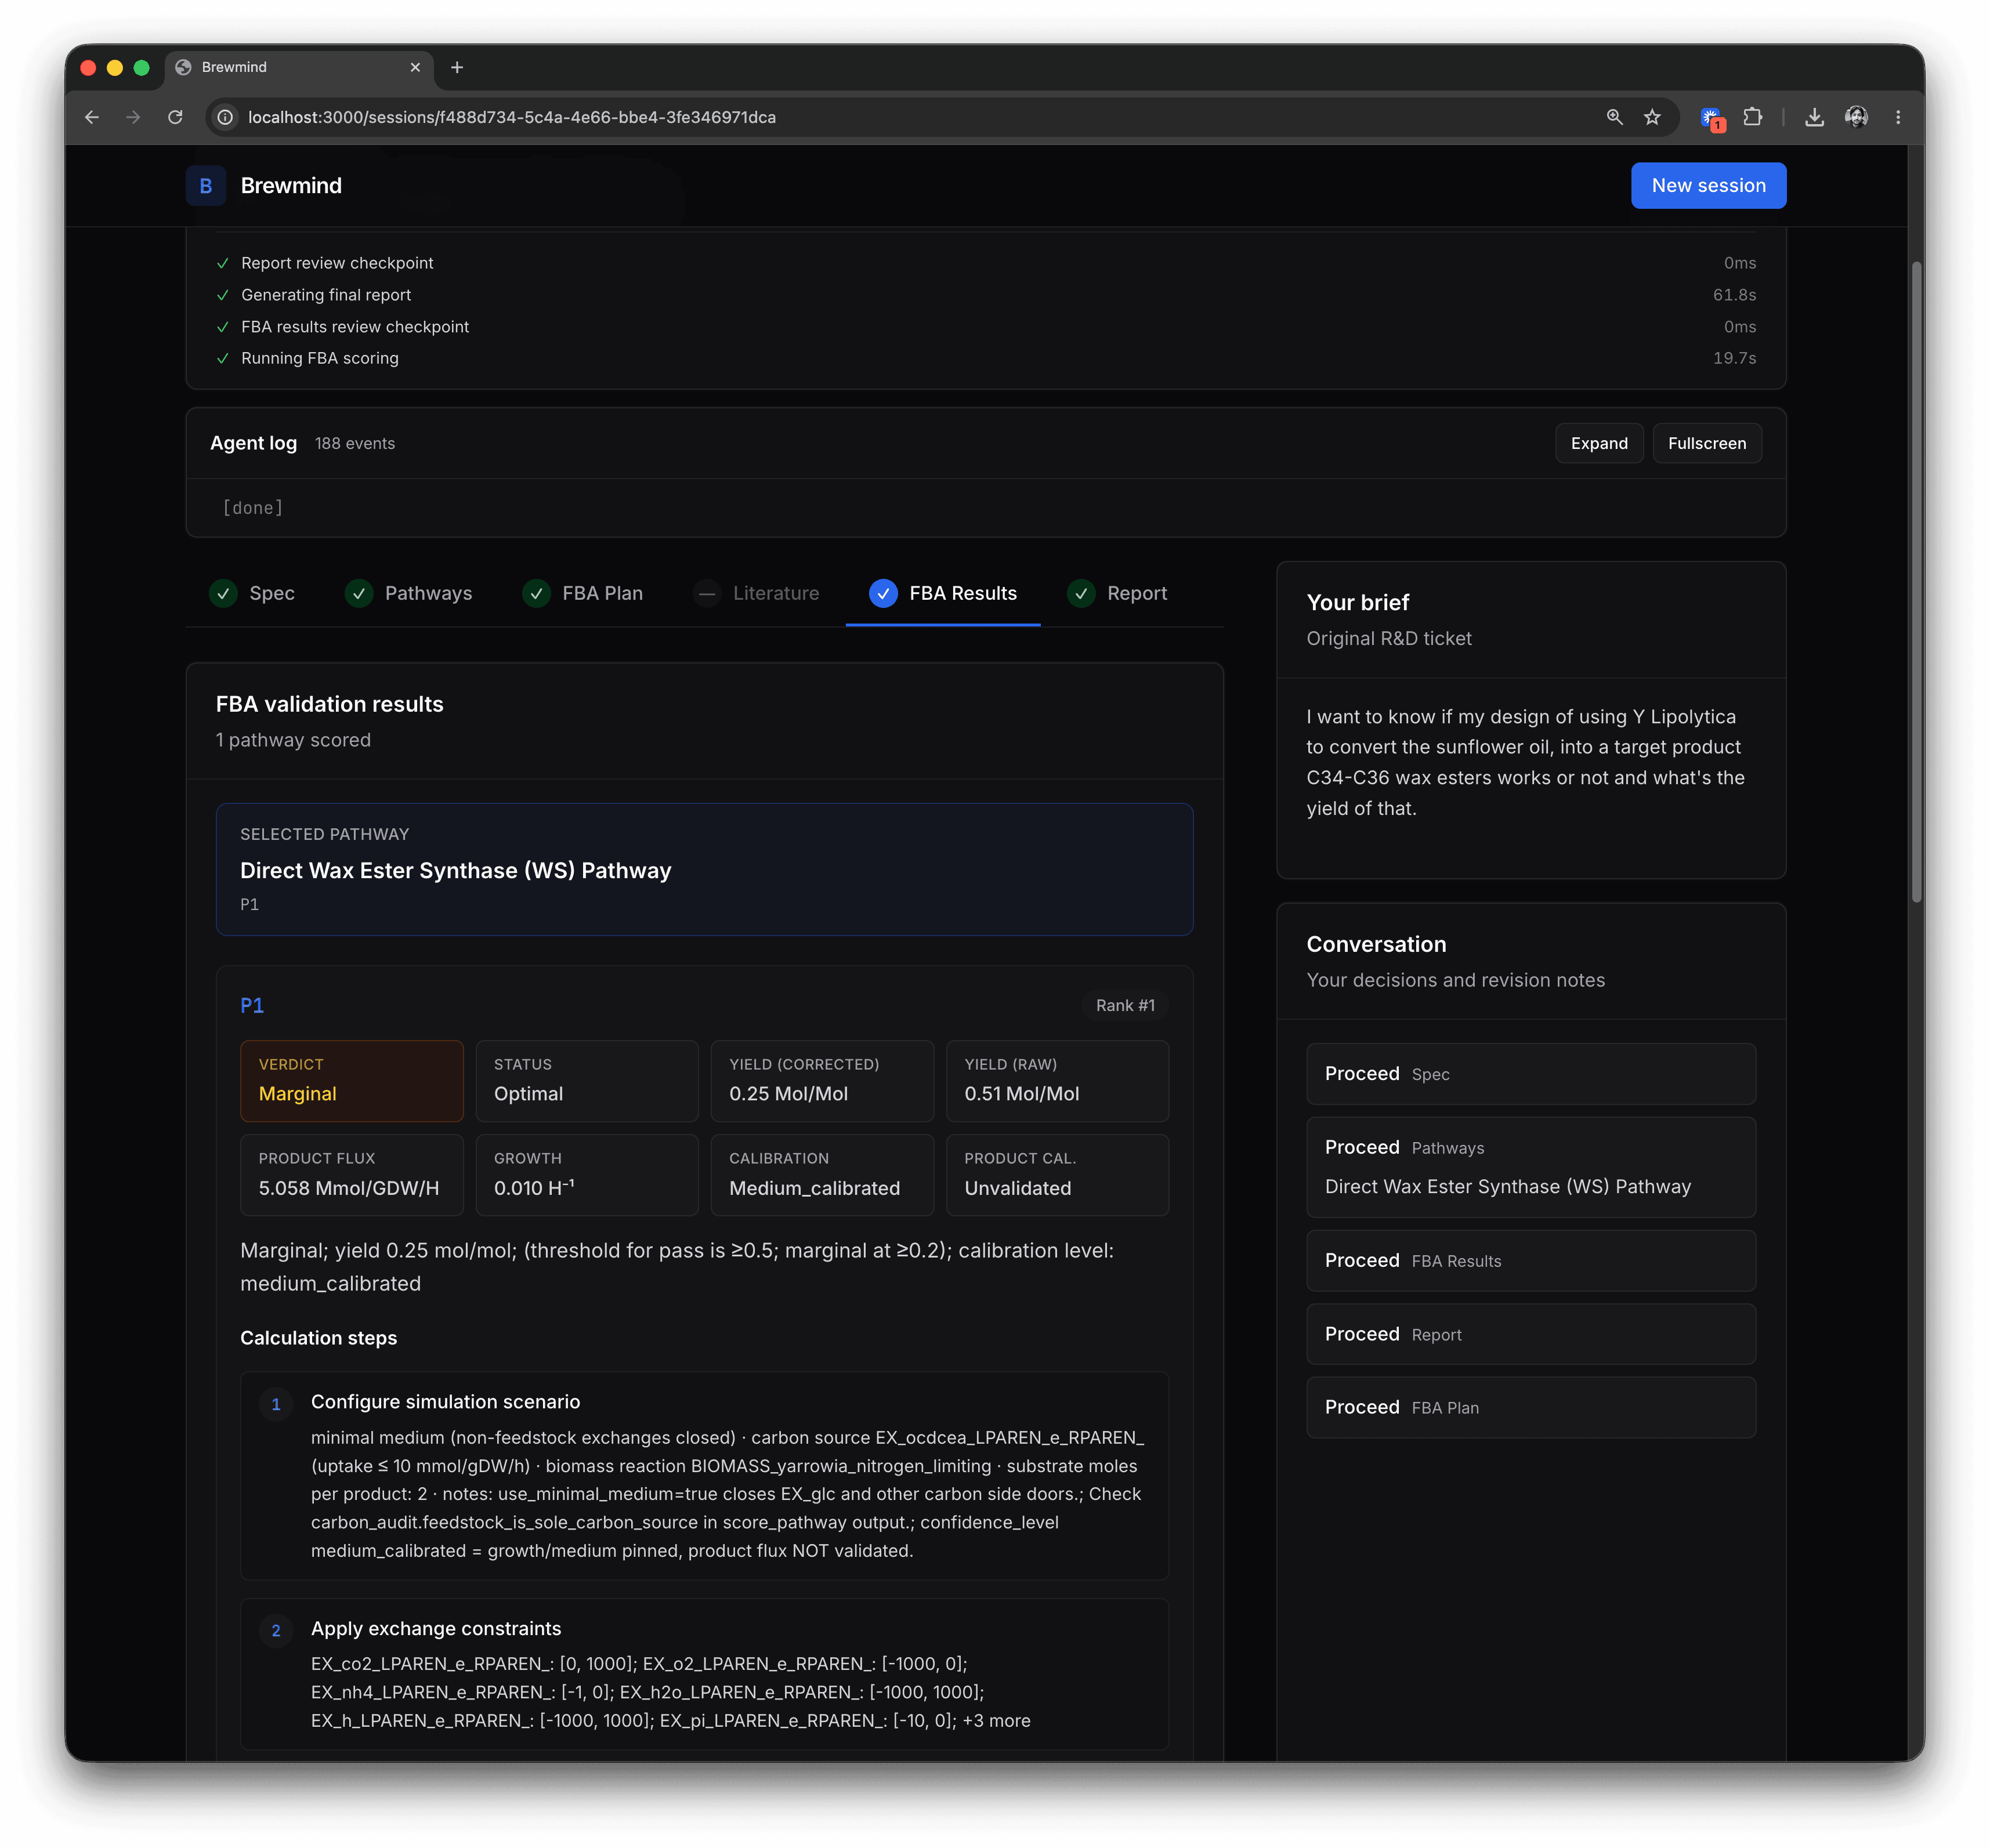Viewport: 1990px width, 1848px height.
Task: Open the browser profile avatar
Action: (1856, 117)
